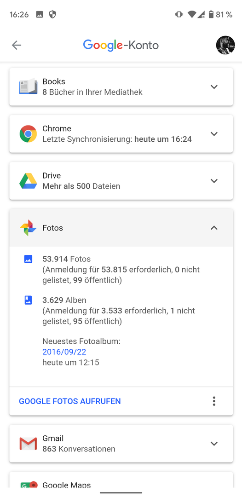Tap the Chrome logo icon

28,133
